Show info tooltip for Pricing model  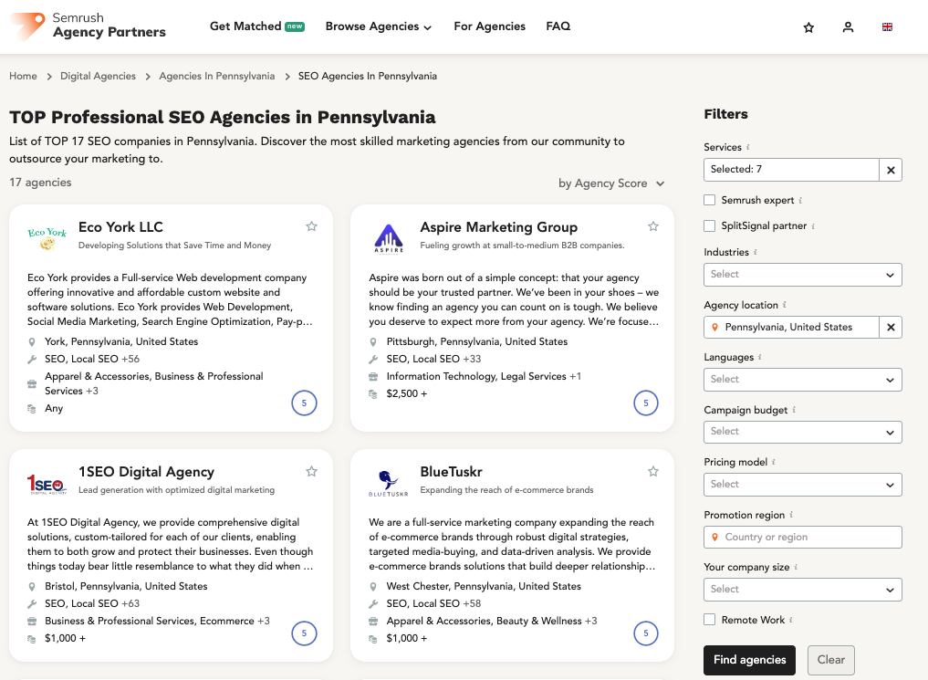click(x=774, y=462)
